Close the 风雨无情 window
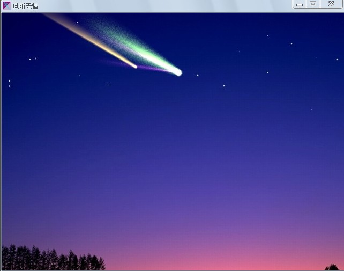 click(332, 4)
